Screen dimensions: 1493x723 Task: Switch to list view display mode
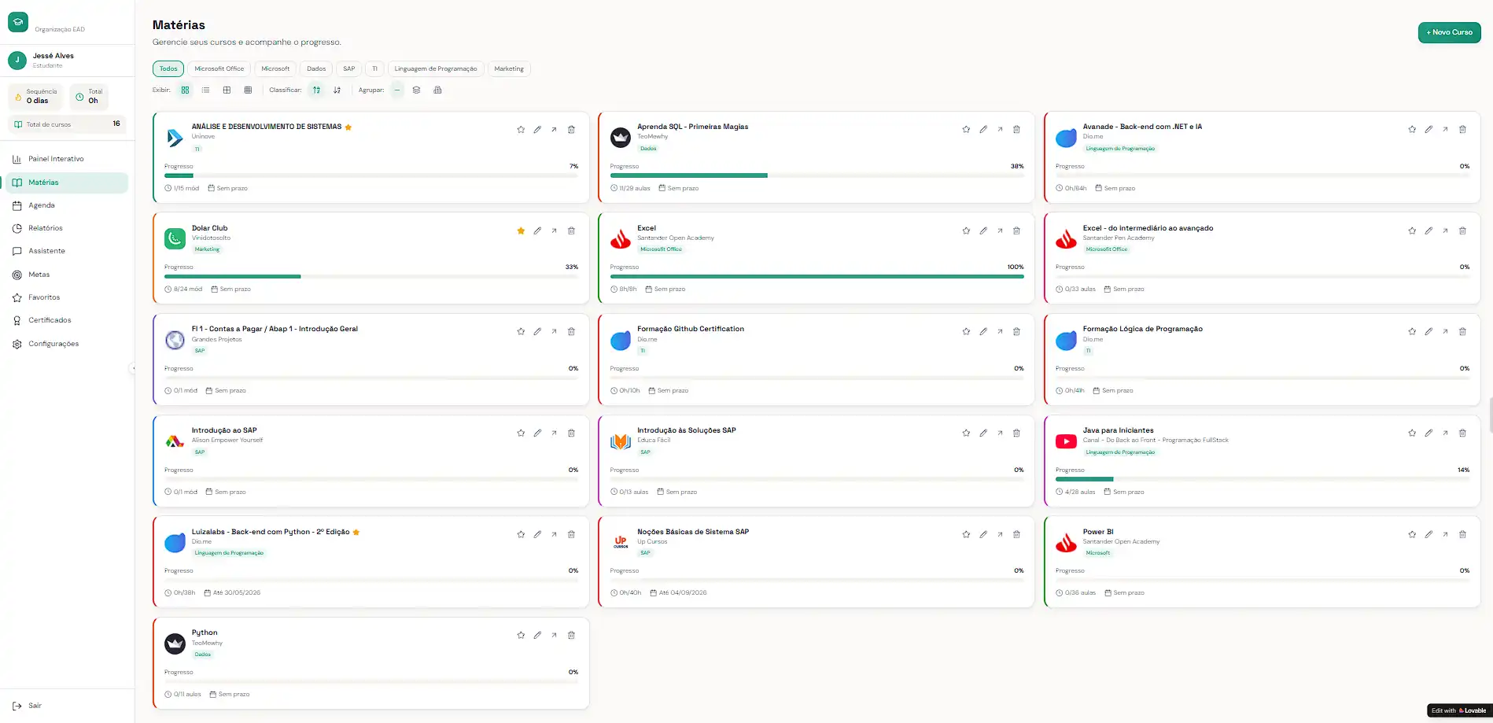(x=205, y=90)
